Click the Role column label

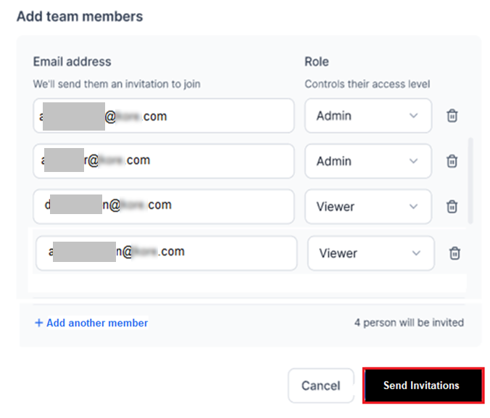click(317, 62)
